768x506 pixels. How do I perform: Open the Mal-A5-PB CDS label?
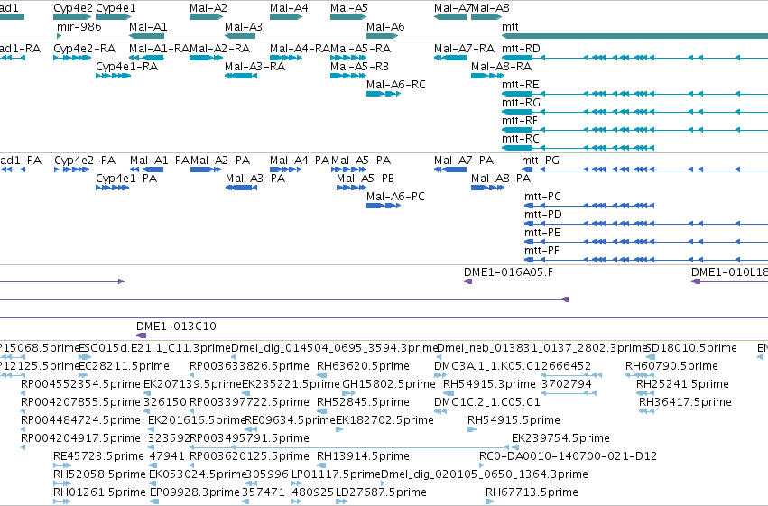click(365, 179)
